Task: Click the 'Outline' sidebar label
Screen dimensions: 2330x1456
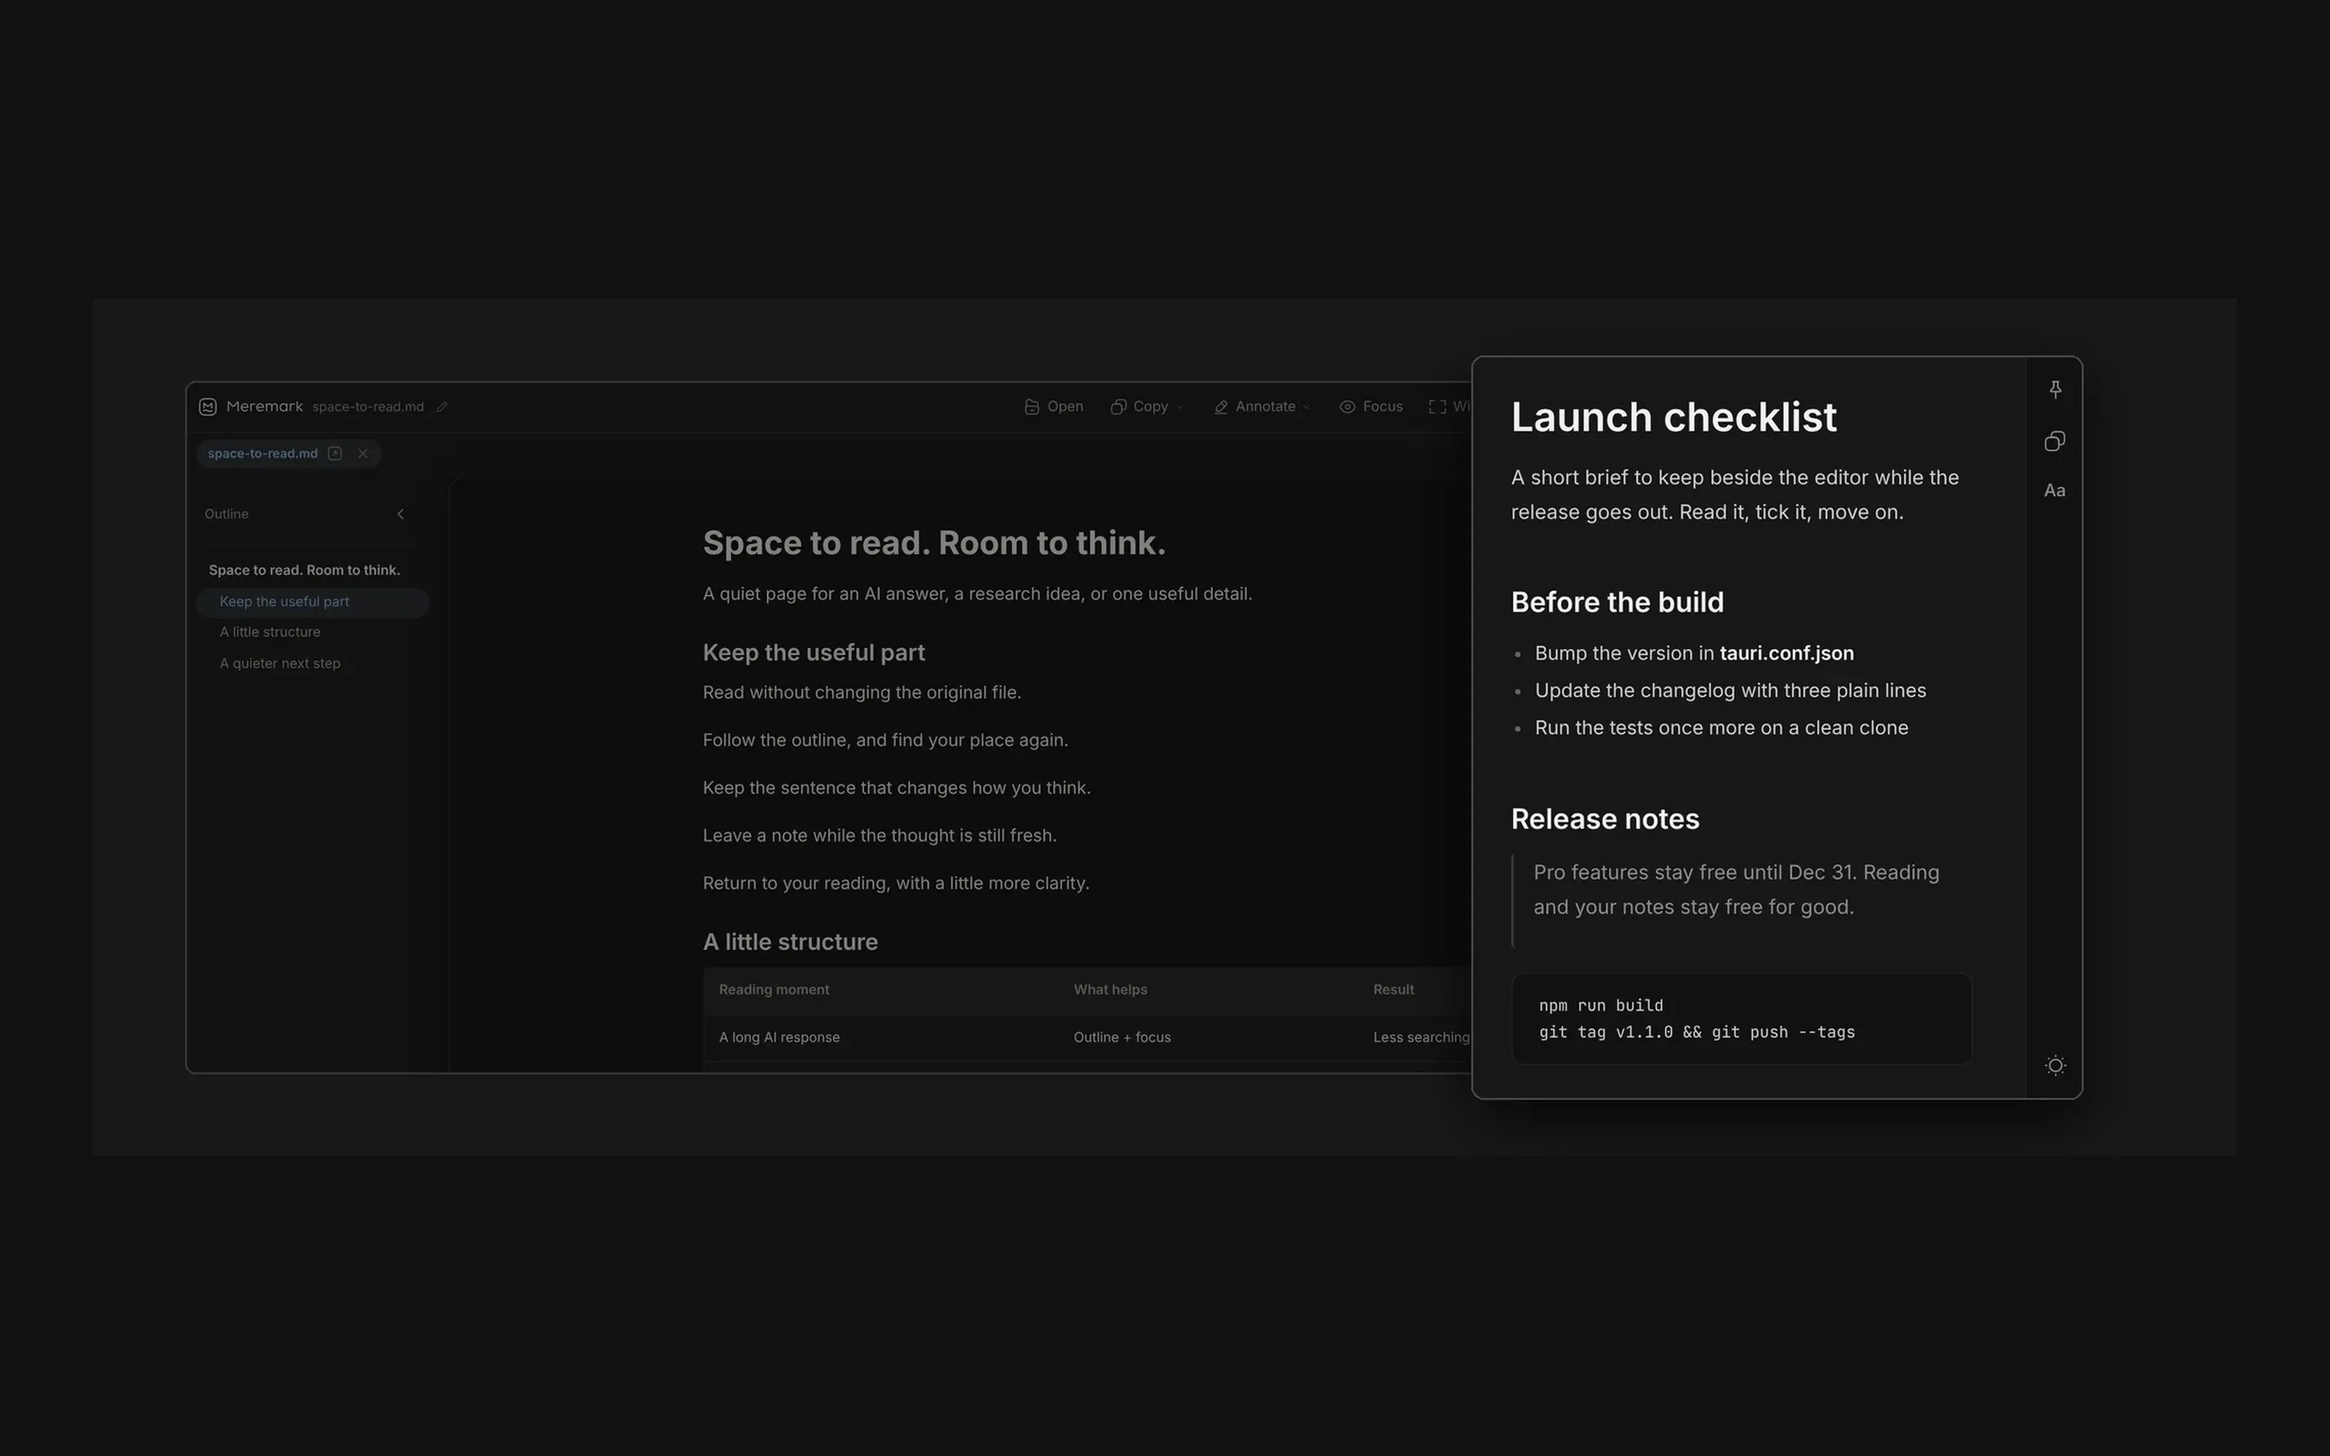Action: tap(226, 514)
